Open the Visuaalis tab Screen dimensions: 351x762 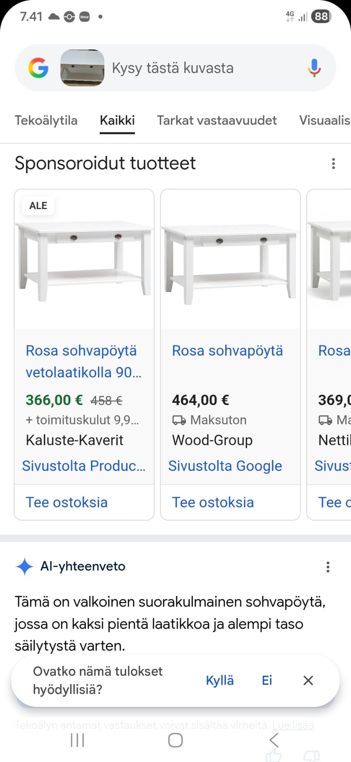tap(325, 121)
